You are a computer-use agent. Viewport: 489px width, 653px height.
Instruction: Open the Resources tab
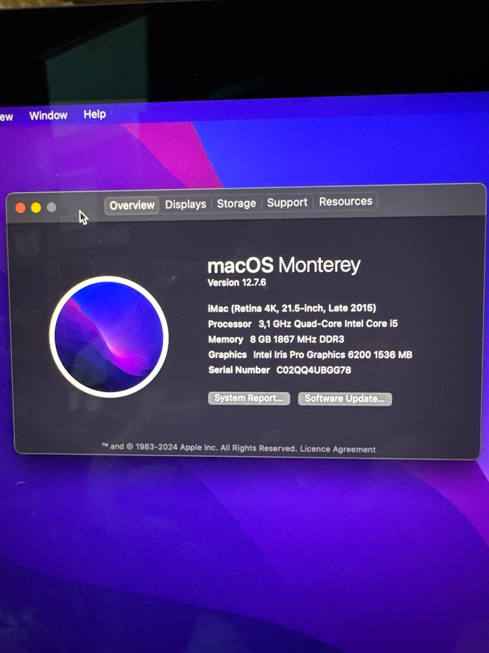346,202
